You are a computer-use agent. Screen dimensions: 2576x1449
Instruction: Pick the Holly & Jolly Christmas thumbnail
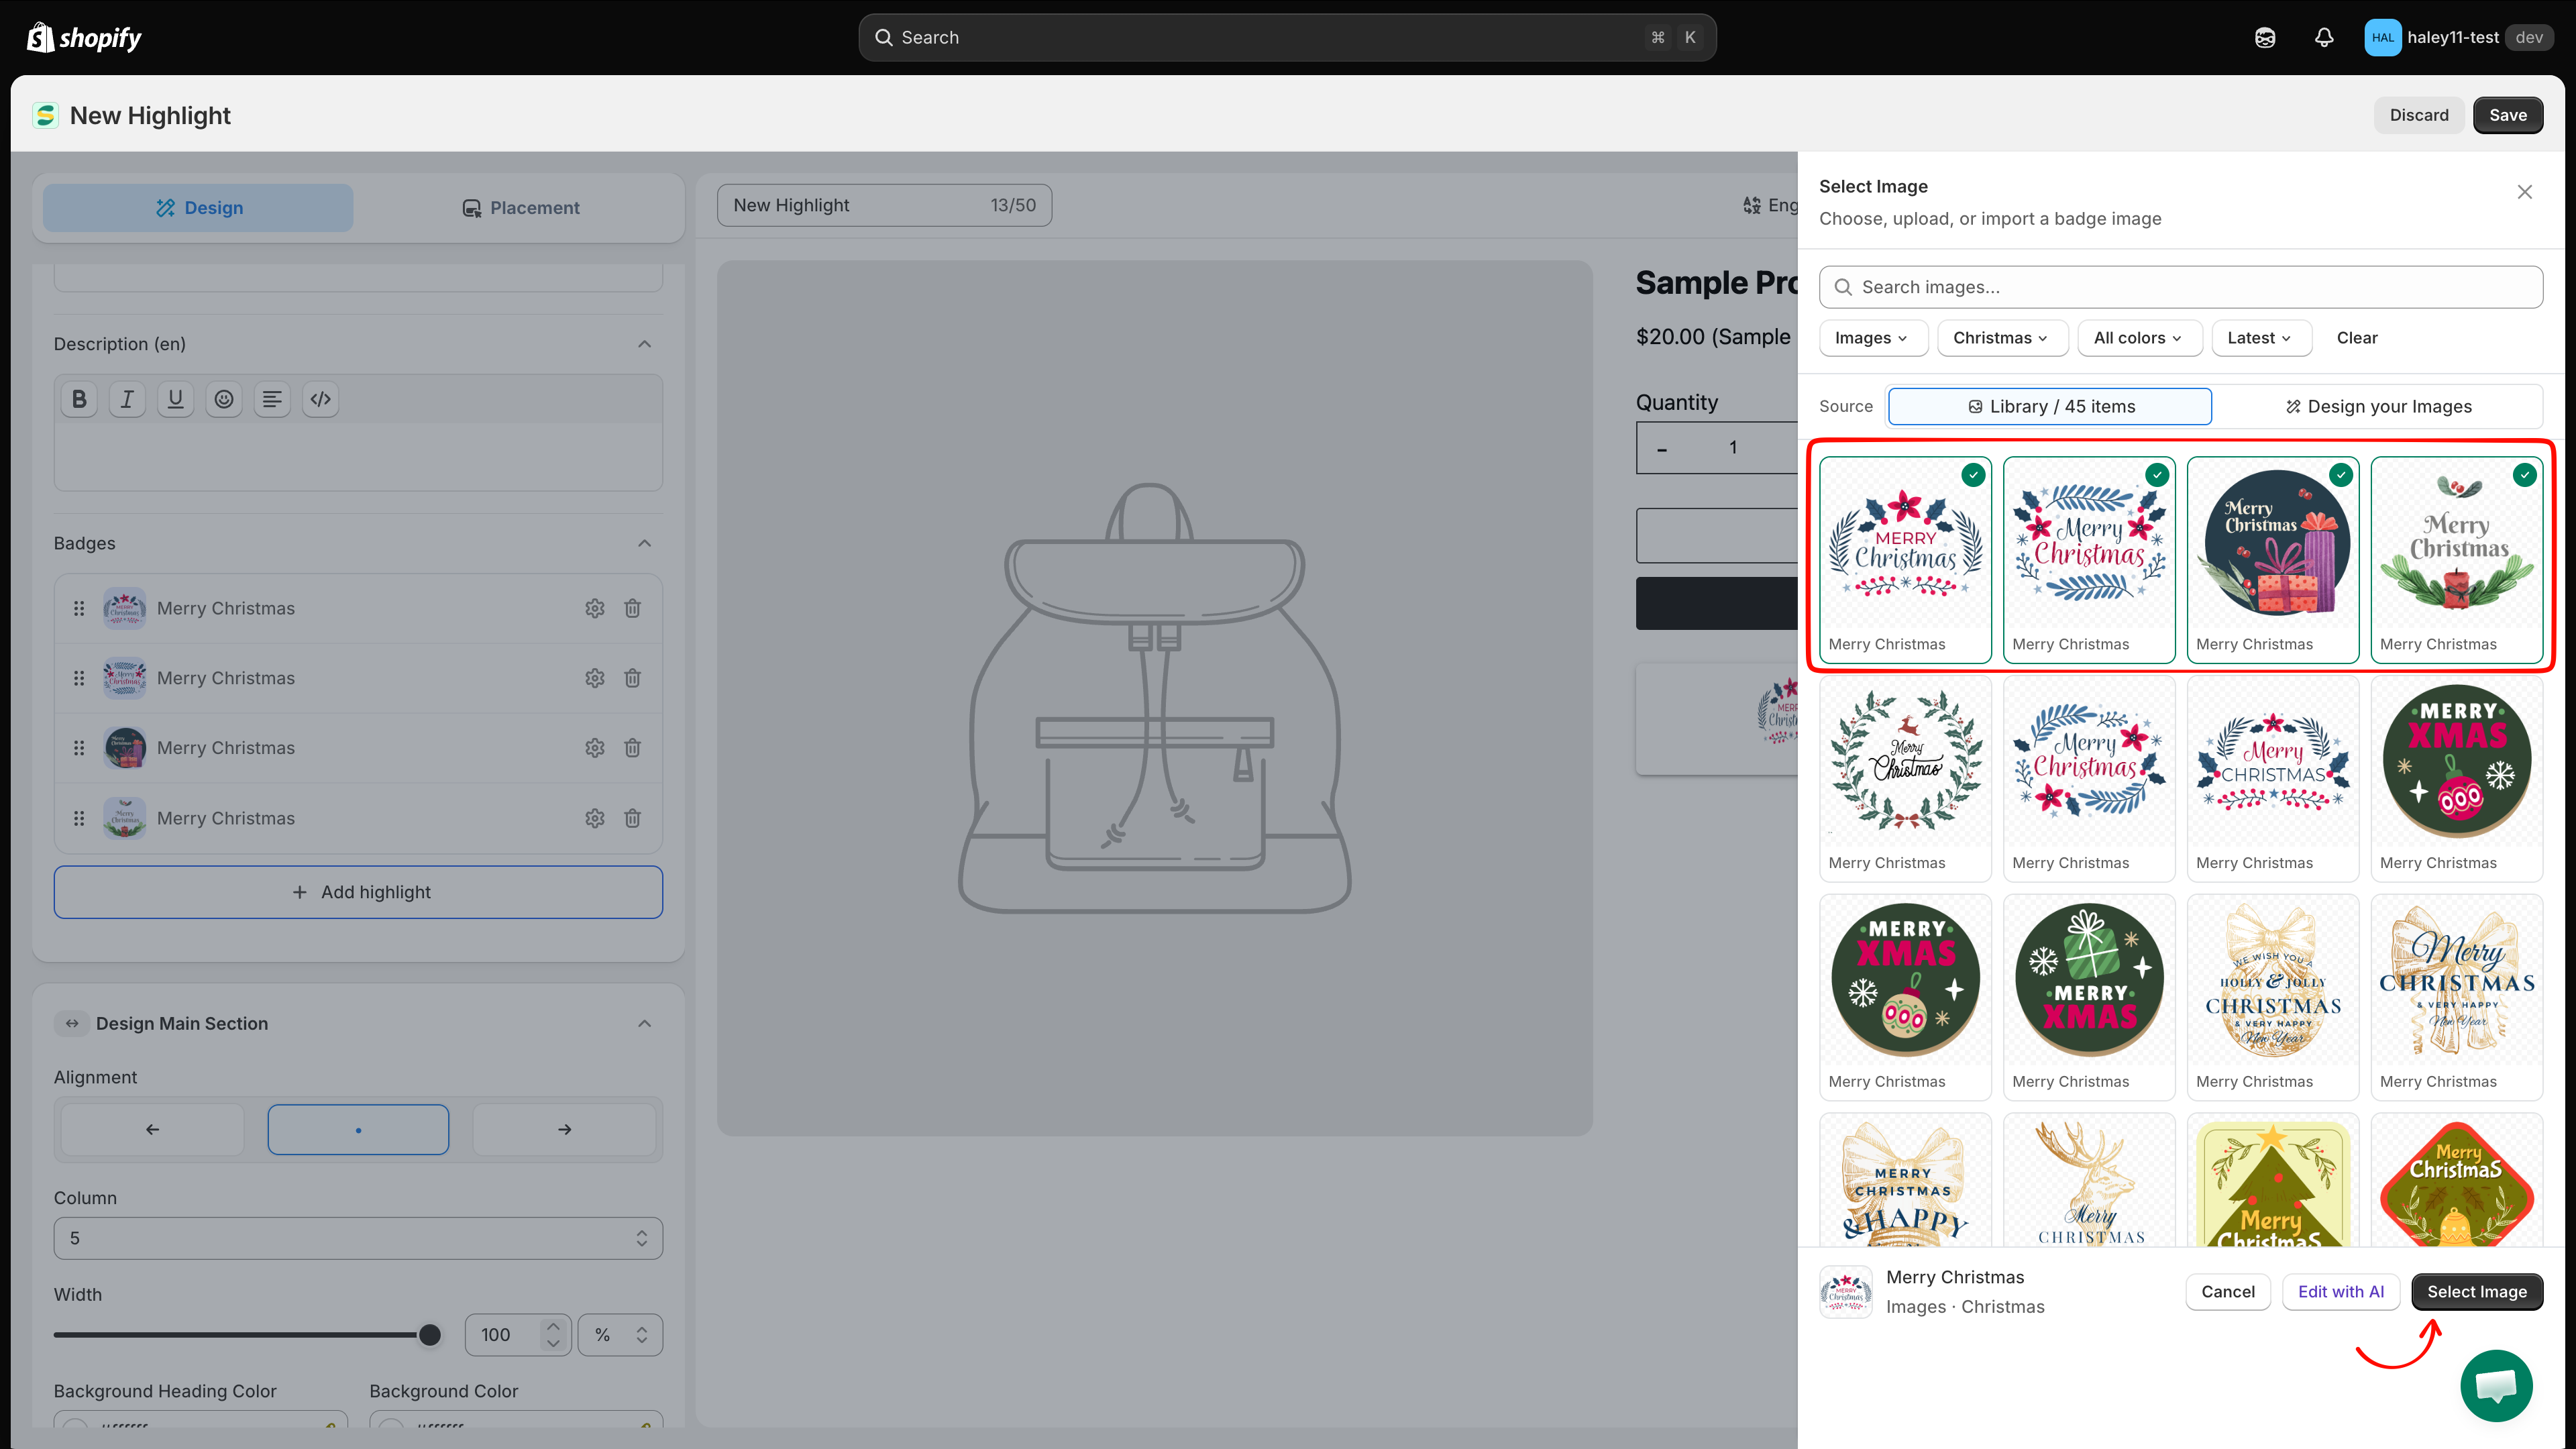2273,997
